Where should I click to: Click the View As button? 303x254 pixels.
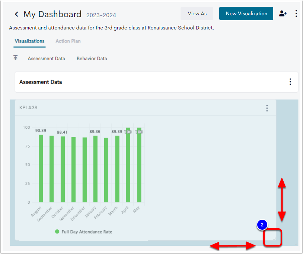click(x=197, y=13)
